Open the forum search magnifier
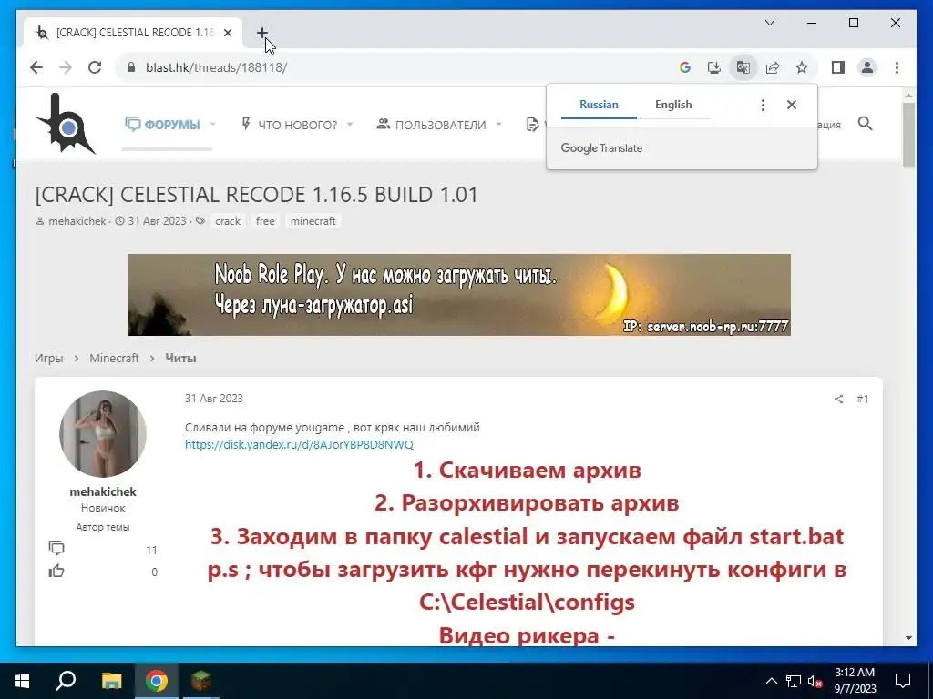 pos(866,124)
